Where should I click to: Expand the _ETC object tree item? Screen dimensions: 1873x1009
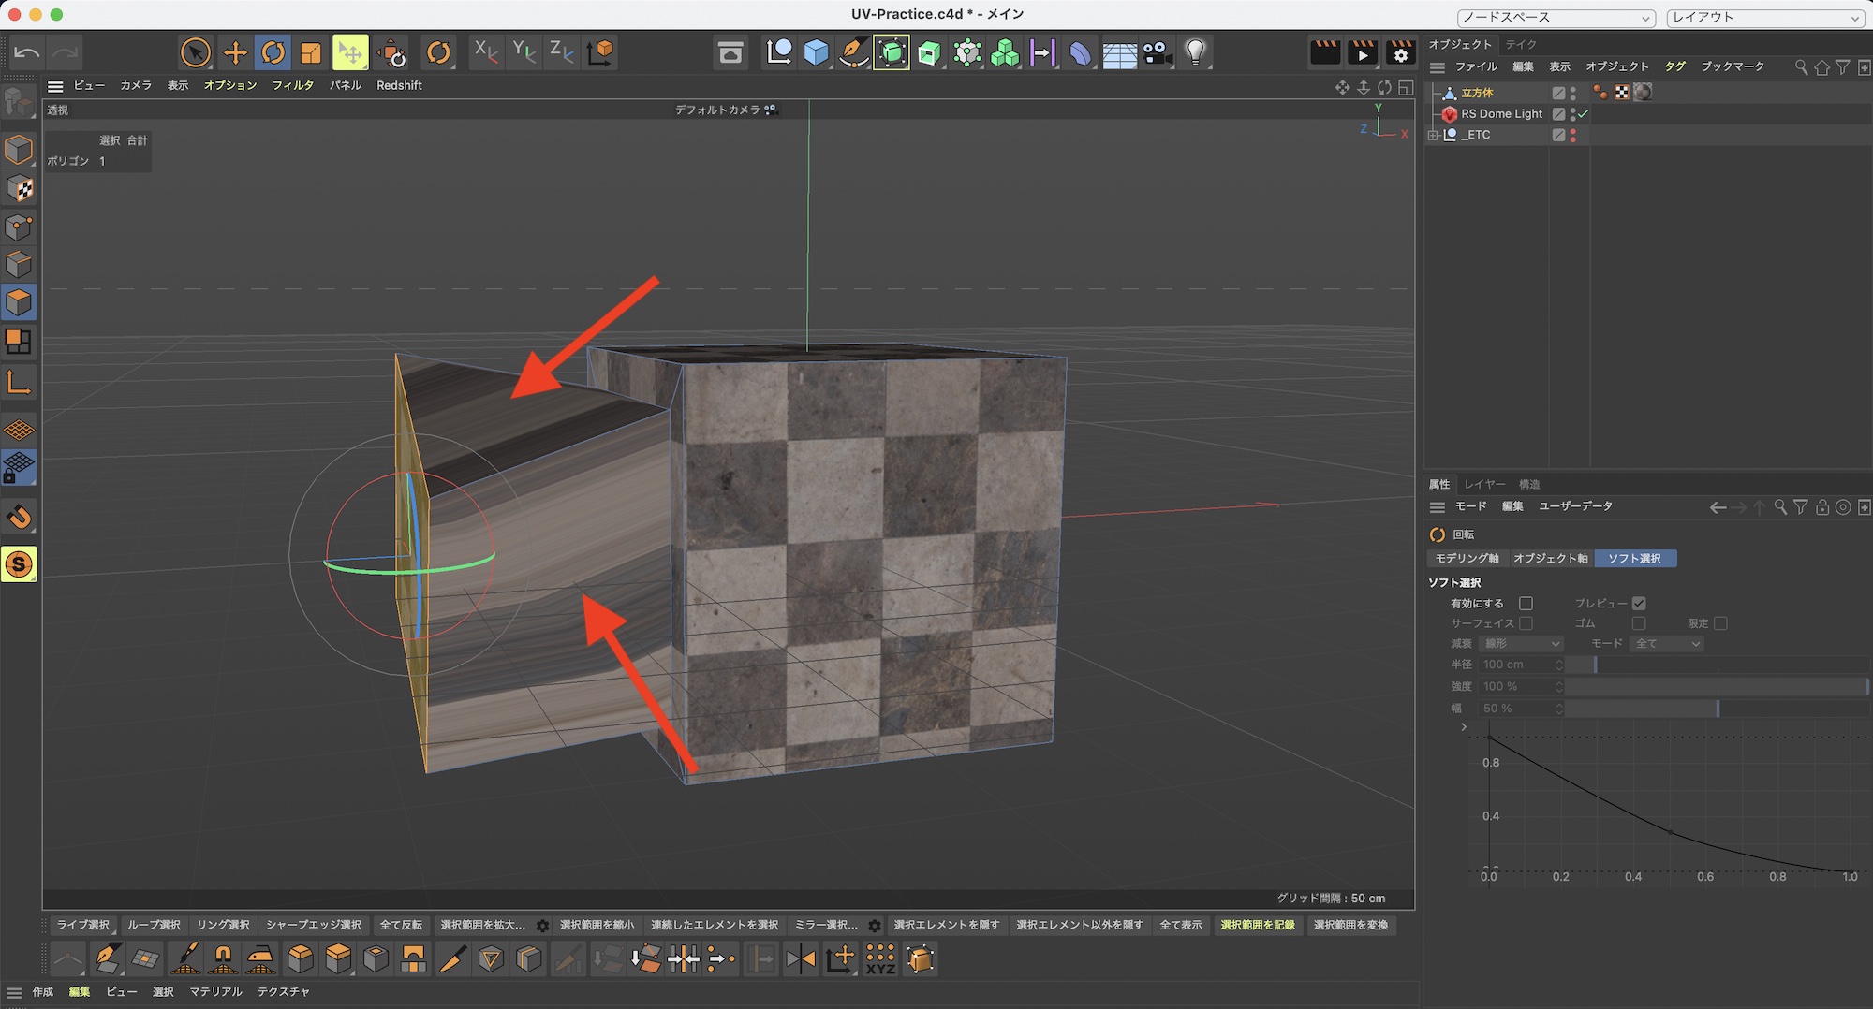(x=1432, y=136)
